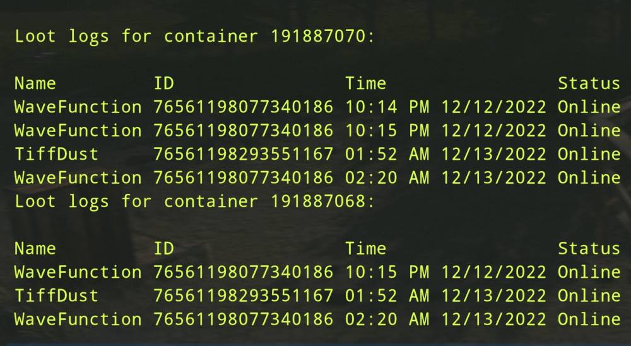
Task: Select the ID column header in first table
Action: click(163, 83)
